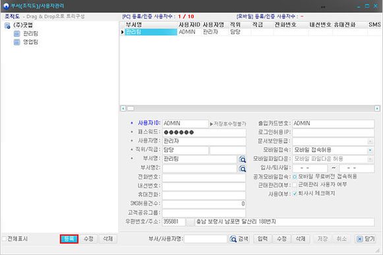Uncheck the 사용여부 퇴사시 체크해지 checkbox
The image size is (383, 255).
coord(295,194)
